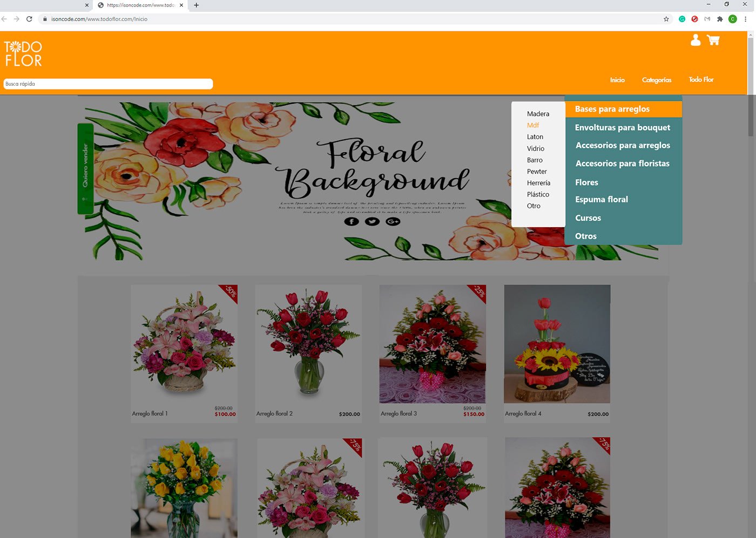Expand the Categorías menu
Screen dimensions: 756x538
[656, 80]
